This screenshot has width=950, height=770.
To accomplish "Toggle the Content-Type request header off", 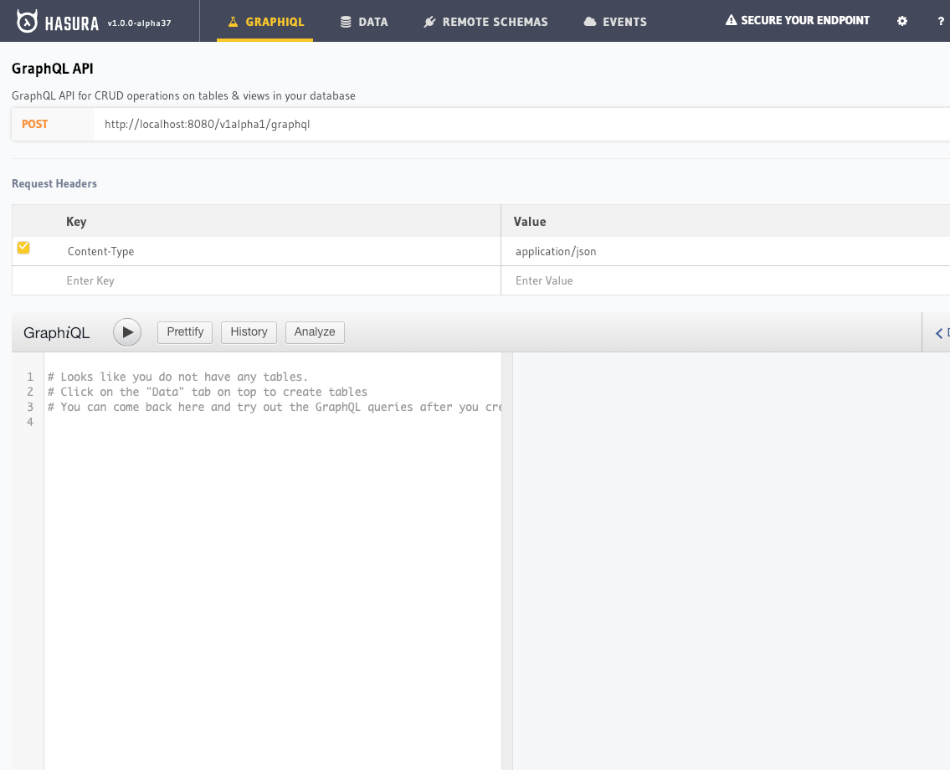I will pos(23,247).
